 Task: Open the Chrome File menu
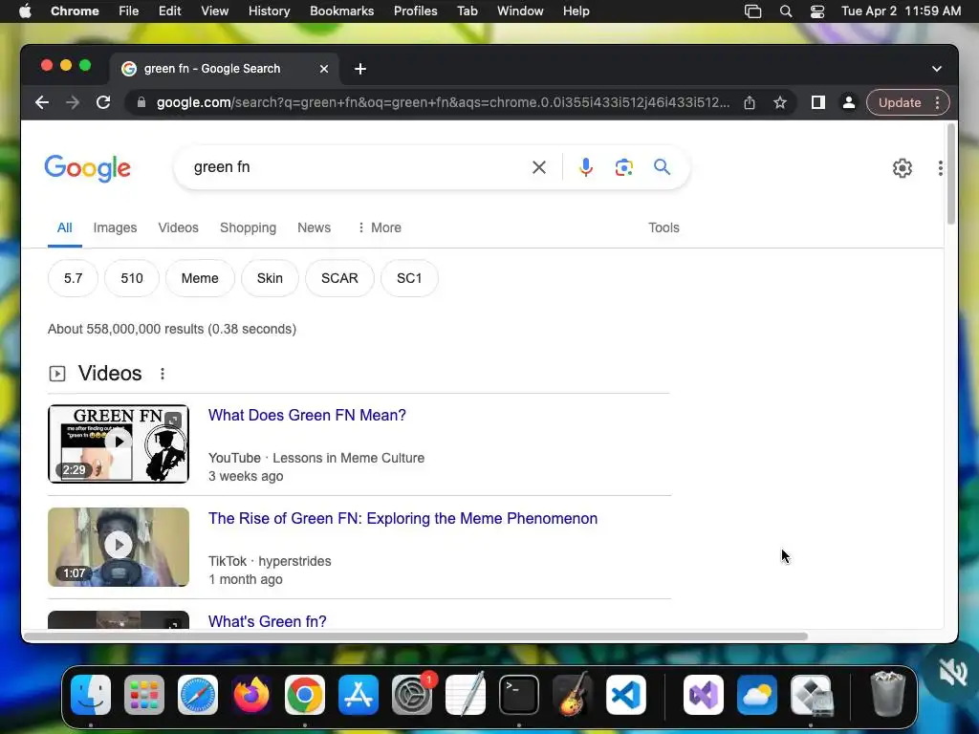(129, 11)
